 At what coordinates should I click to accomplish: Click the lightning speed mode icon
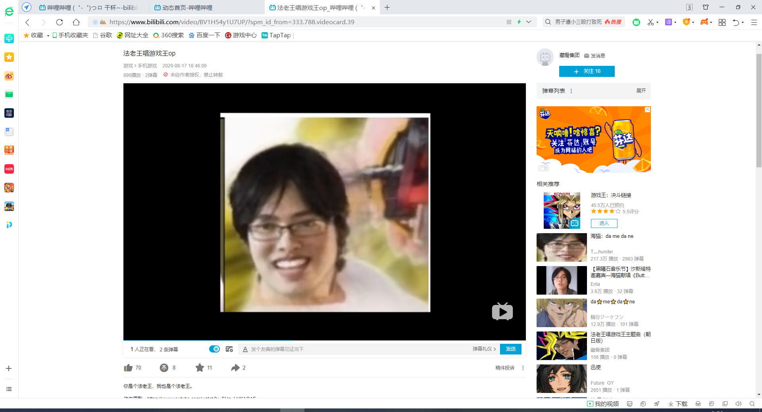click(519, 22)
